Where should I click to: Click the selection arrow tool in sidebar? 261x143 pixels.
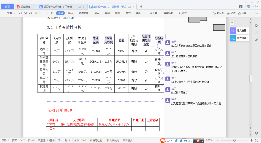pyautogui.click(x=257, y=25)
